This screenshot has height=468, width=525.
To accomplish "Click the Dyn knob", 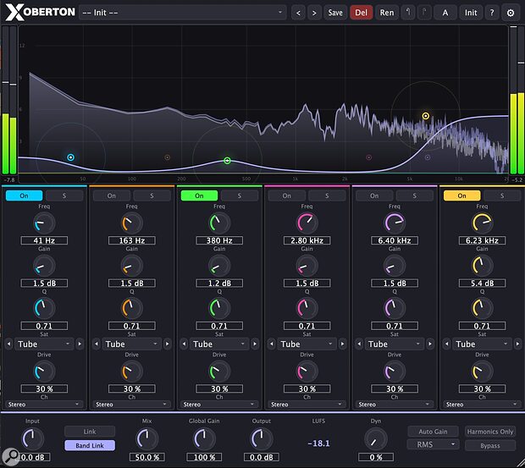I will pyautogui.click(x=376, y=438).
